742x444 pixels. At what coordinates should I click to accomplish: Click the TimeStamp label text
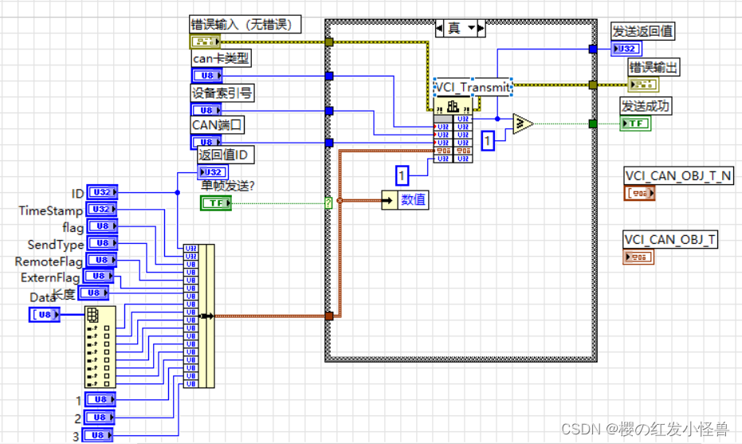[51, 210]
